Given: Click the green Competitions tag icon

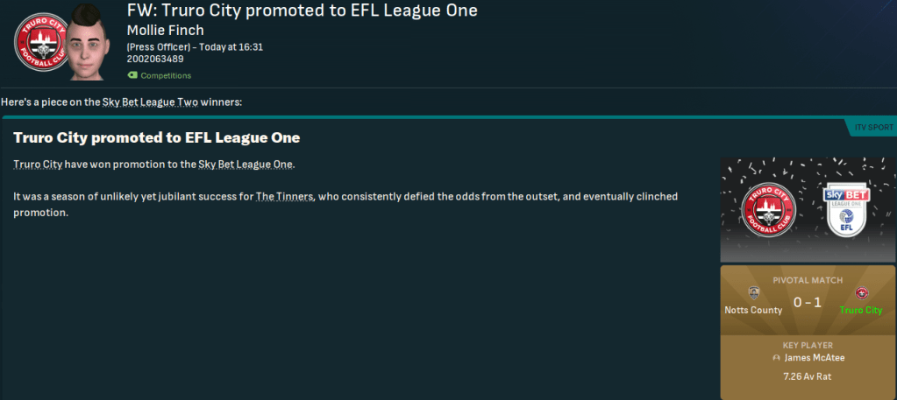Looking at the screenshot, I should pos(132,75).
